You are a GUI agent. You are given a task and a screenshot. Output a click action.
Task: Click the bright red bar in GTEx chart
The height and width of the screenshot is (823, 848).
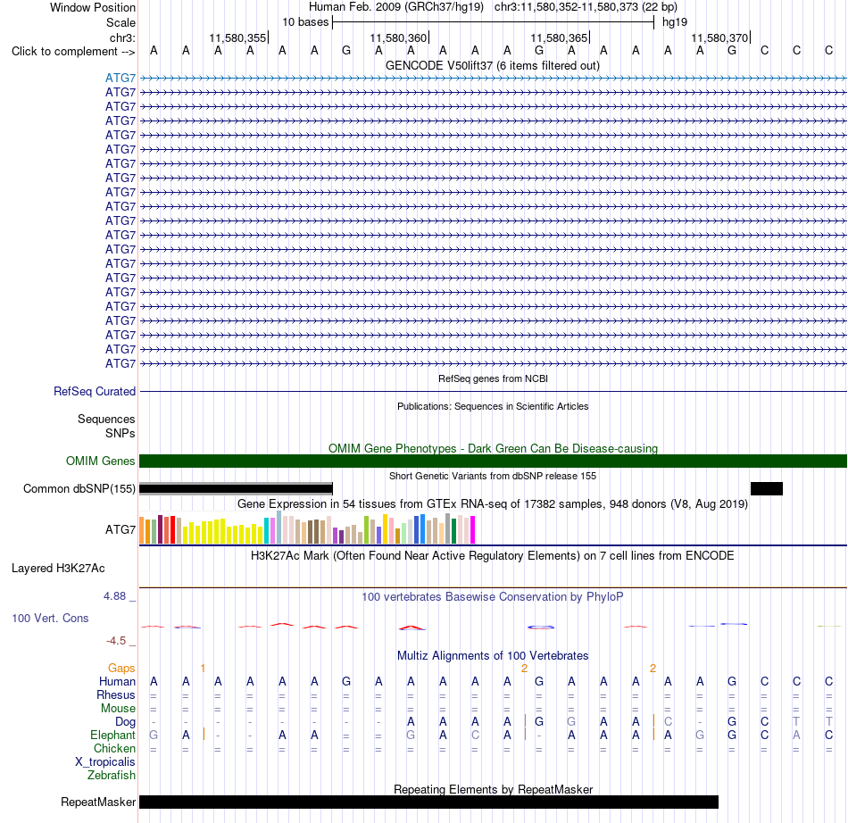pyautogui.click(x=172, y=529)
